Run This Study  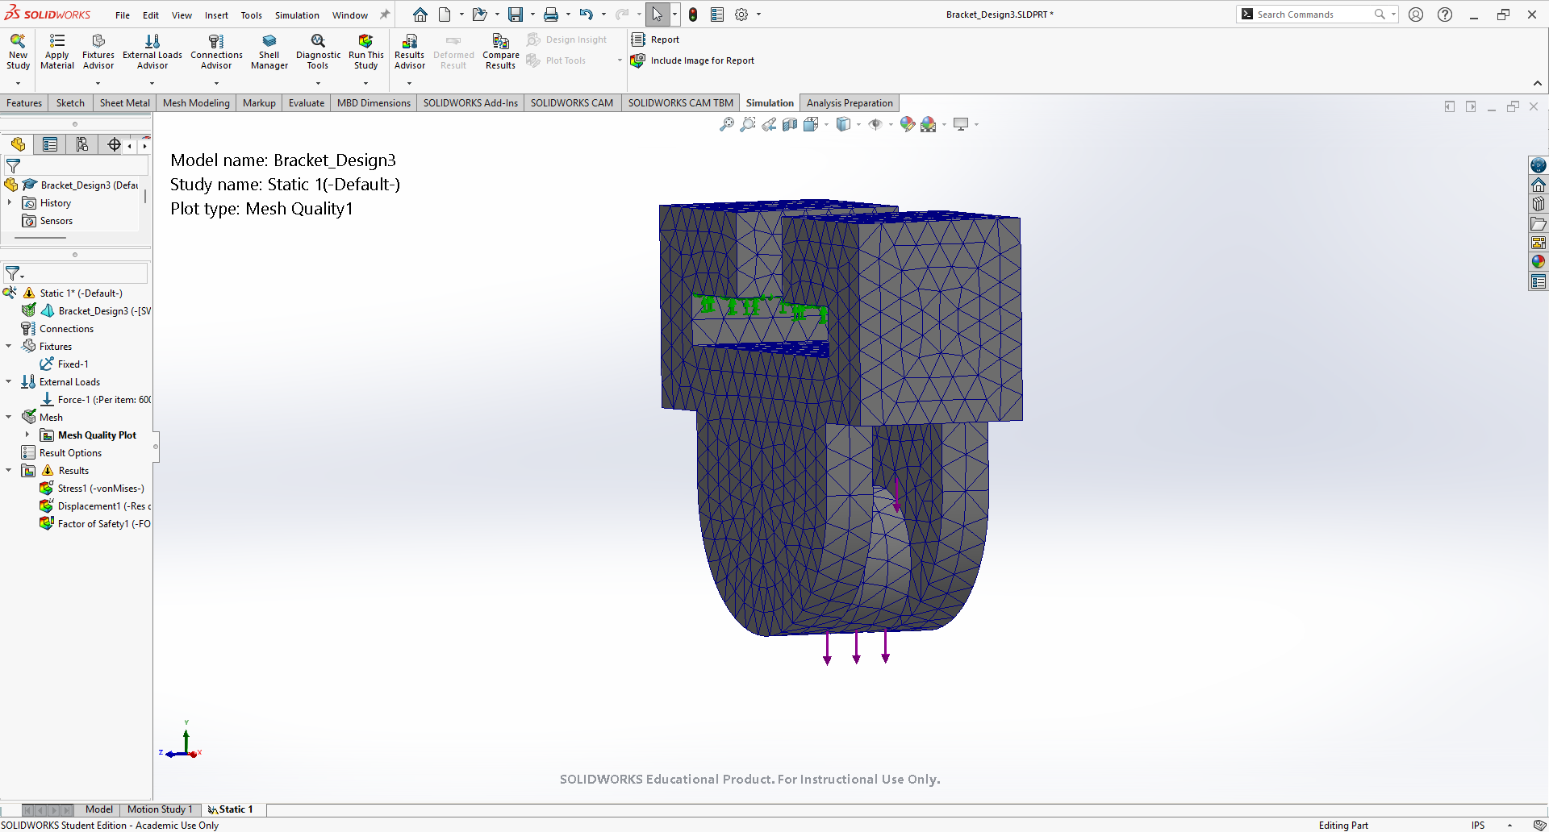coord(365,52)
